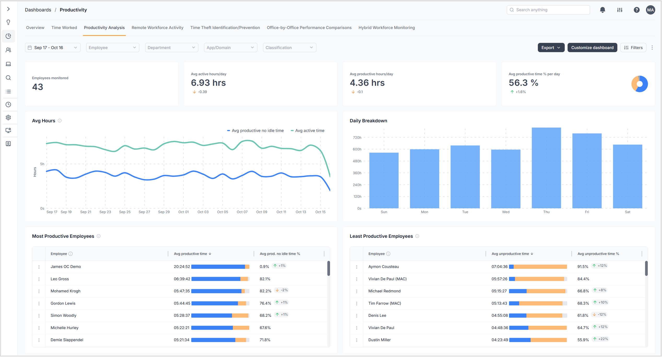Expand the sidebar with the chevron icon

point(8,9)
